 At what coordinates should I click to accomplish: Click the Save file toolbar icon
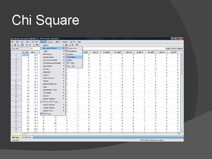tap(15, 45)
